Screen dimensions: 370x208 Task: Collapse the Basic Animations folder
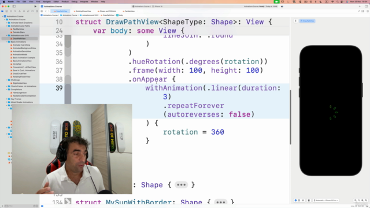[x=6, y=42]
